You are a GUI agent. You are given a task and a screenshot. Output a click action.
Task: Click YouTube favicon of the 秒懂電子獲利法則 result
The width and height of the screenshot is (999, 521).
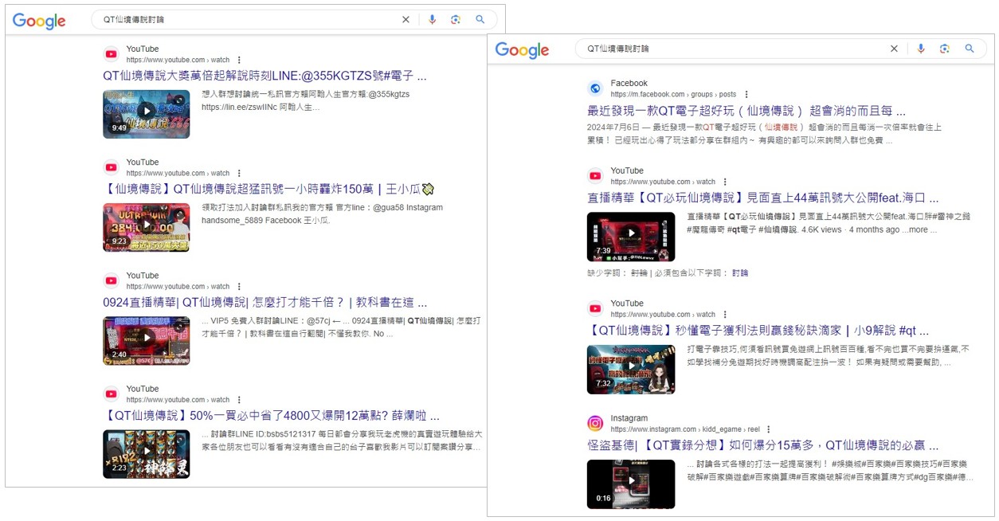pyautogui.click(x=595, y=308)
